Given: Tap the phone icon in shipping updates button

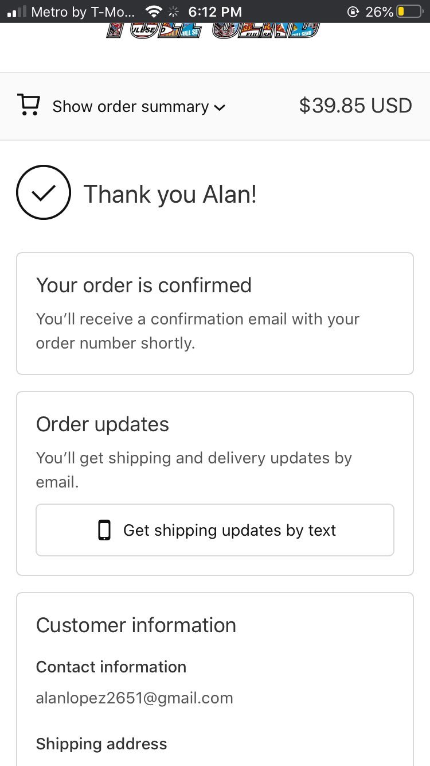Looking at the screenshot, I should (104, 530).
